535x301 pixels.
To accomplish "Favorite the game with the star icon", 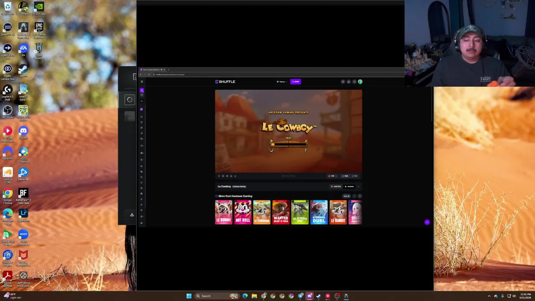I will [235, 176].
